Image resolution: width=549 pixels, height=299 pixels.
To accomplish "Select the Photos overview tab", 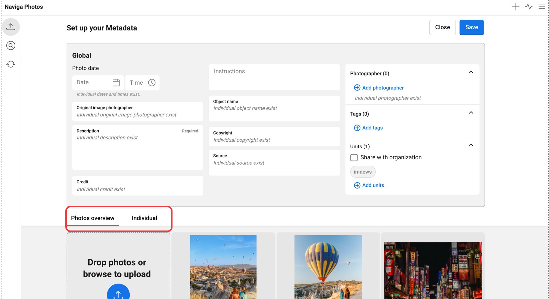I will [93, 218].
